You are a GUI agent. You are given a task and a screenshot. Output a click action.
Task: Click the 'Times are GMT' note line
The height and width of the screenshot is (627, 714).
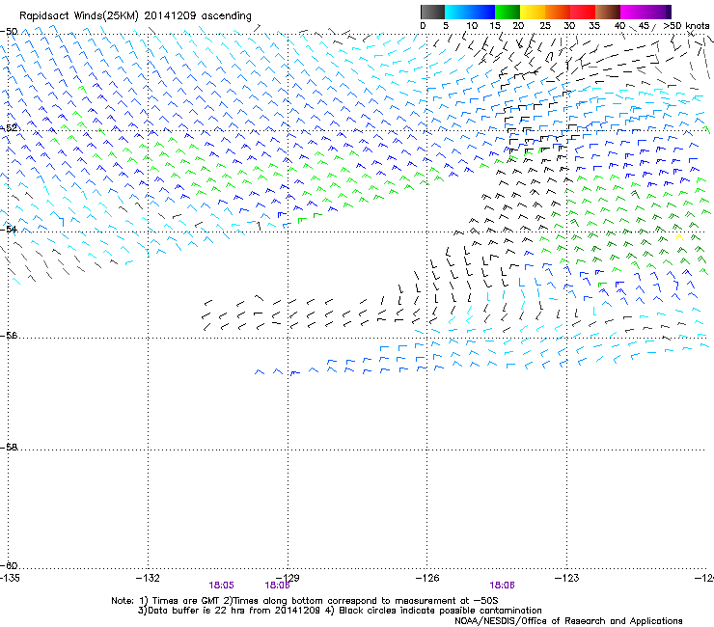coord(305,601)
